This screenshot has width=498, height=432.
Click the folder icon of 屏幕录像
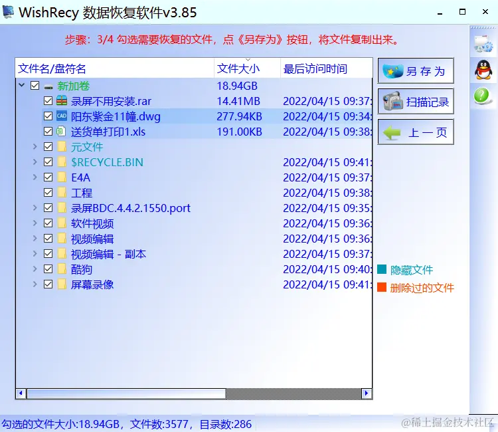click(x=62, y=284)
